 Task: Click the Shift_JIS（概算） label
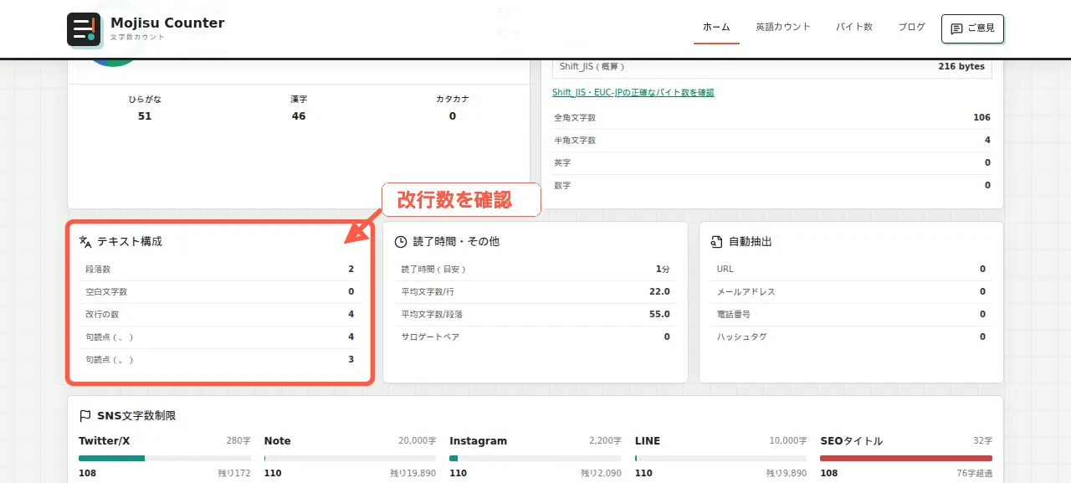click(x=592, y=66)
